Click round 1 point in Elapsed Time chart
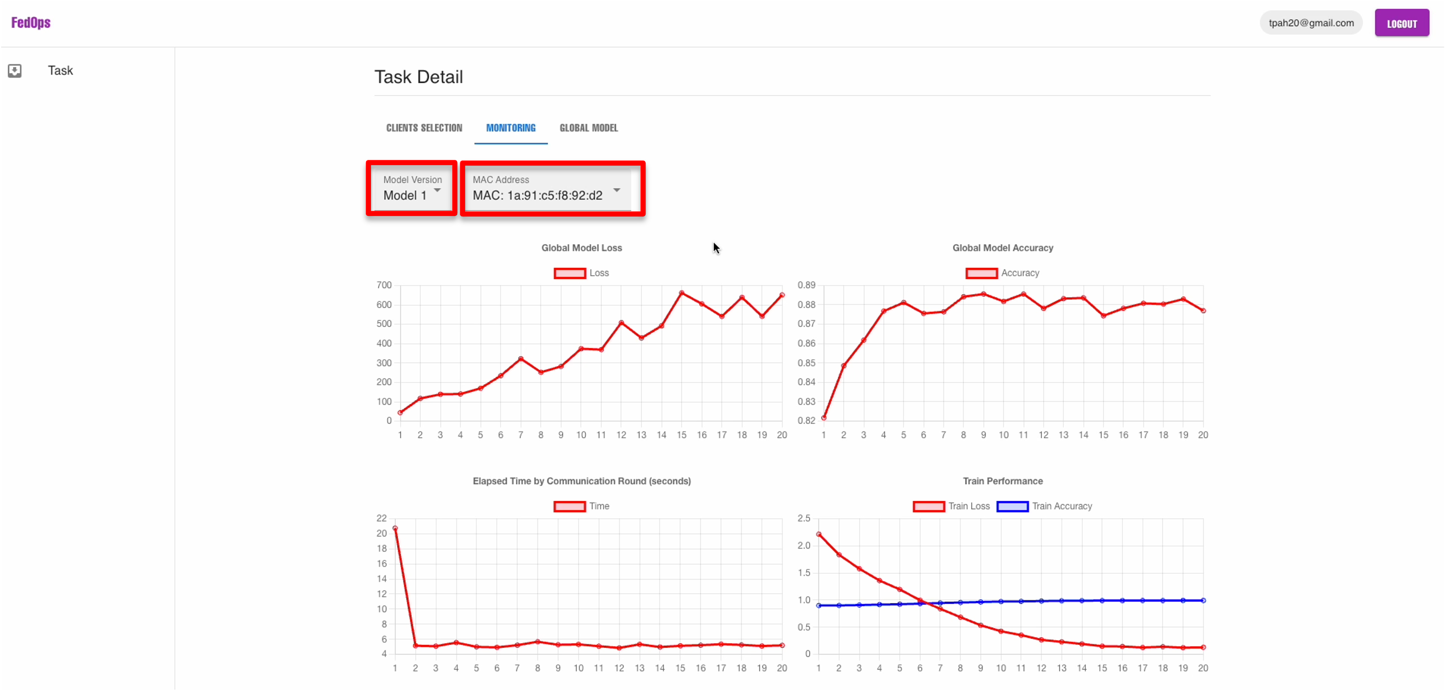 395,528
